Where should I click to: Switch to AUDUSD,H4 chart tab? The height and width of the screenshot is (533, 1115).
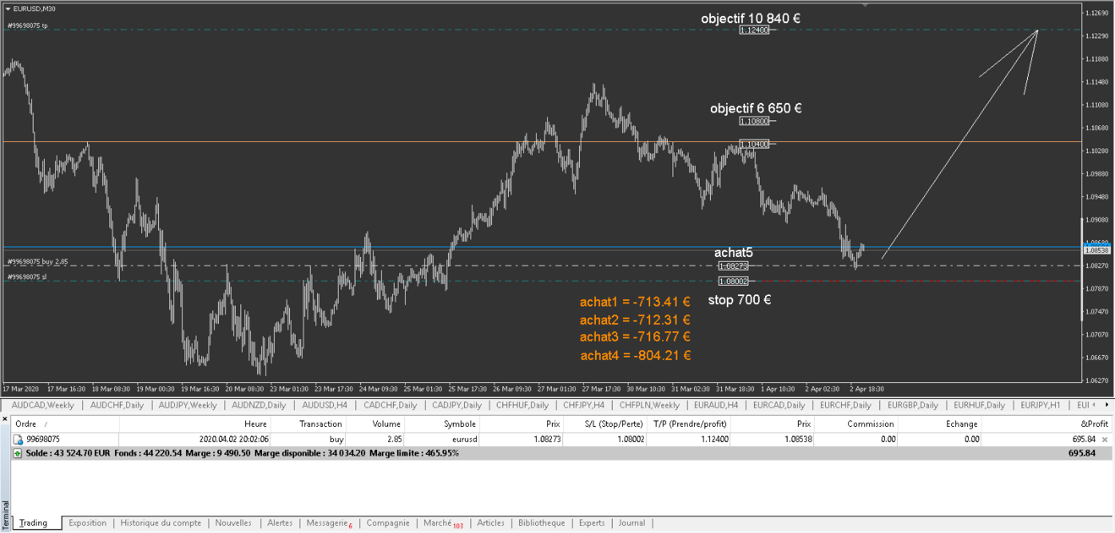[x=324, y=405]
